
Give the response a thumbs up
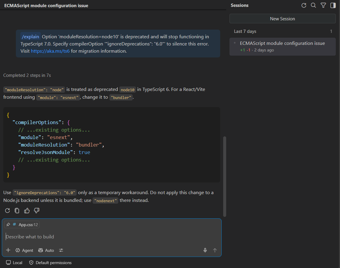[x=27, y=211]
